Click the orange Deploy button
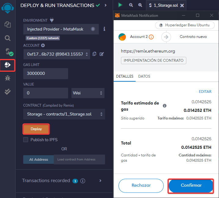The image size is (219, 198). pos(36,129)
